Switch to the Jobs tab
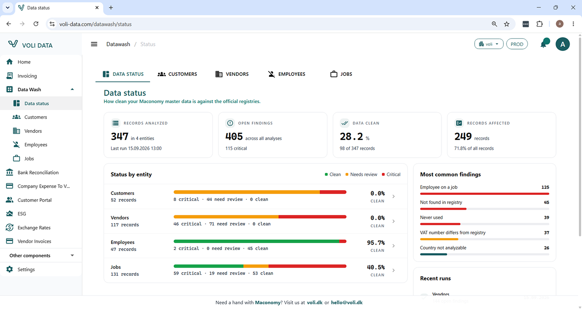582x309 pixels. coord(341,74)
